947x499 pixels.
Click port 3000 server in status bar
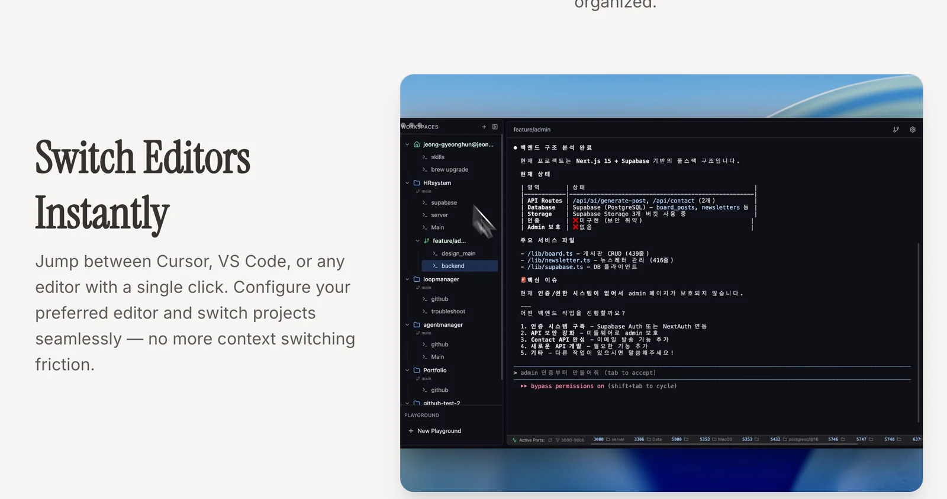(x=608, y=440)
